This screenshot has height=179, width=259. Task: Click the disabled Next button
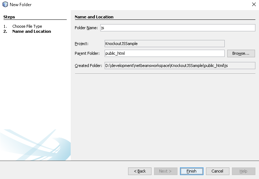[166, 171]
